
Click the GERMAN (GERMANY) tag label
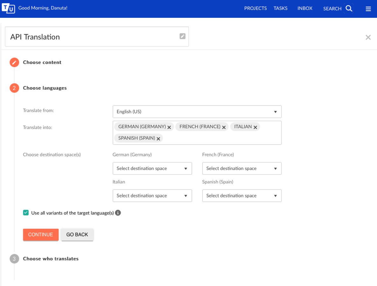(x=142, y=127)
